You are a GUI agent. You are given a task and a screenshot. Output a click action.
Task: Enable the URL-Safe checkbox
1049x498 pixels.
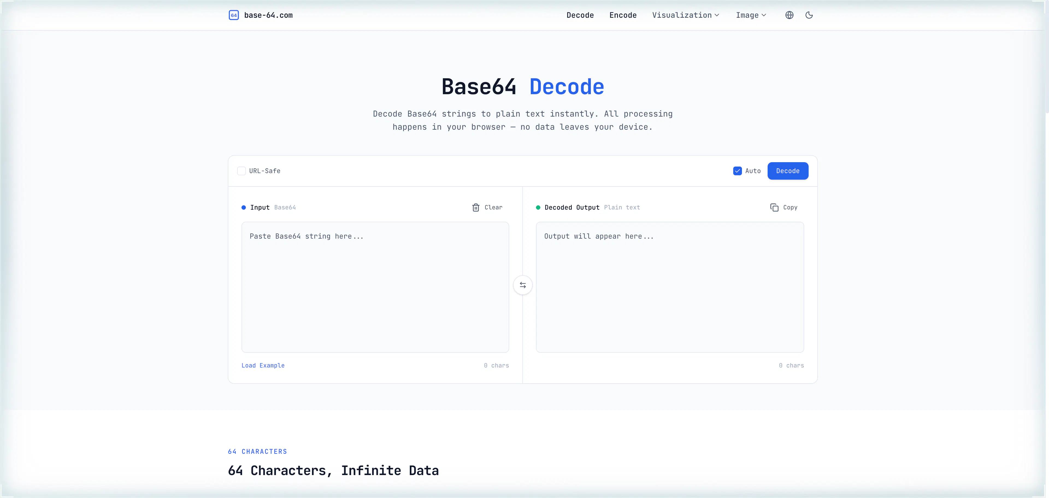click(241, 171)
